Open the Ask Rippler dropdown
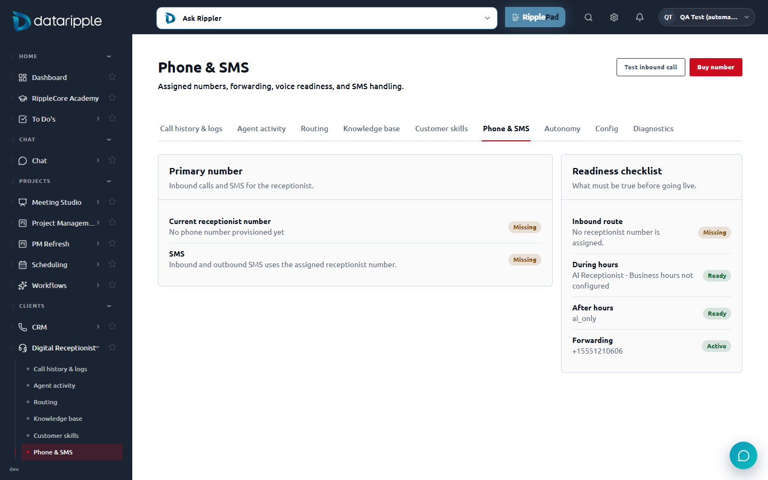The width and height of the screenshot is (768, 480). [327, 18]
